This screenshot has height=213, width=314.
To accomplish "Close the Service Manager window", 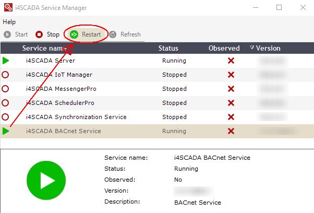I will point(303,7).
